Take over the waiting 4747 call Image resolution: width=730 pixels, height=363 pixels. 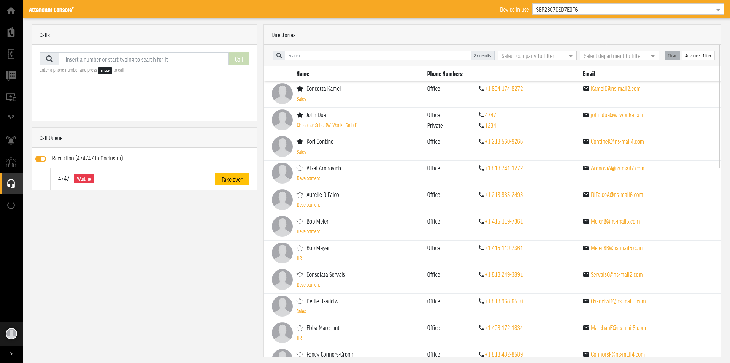(232, 179)
